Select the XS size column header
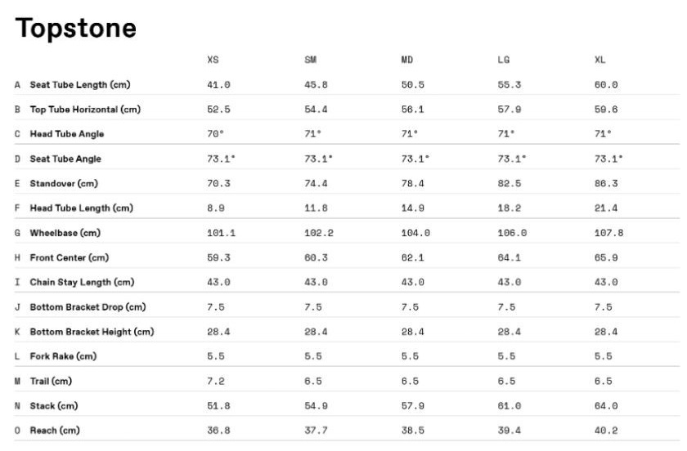This screenshot has height=451, width=687. click(x=213, y=60)
